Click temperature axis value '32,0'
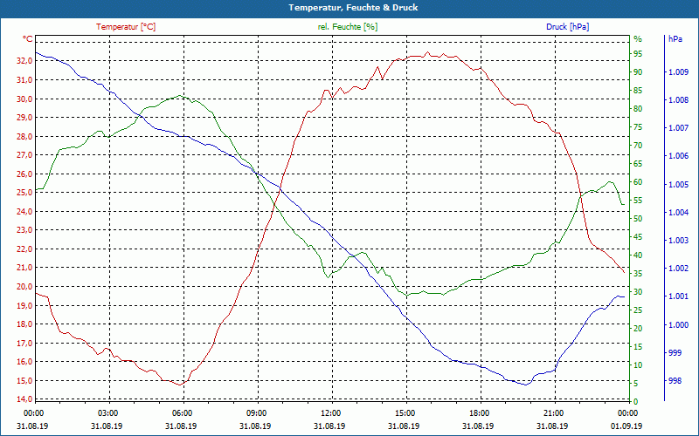Image resolution: width=699 pixels, height=436 pixels. (24, 61)
